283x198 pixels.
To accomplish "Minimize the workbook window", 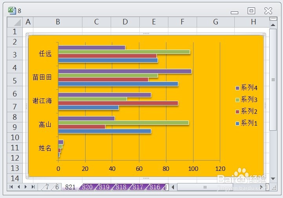I will (234, 13).
